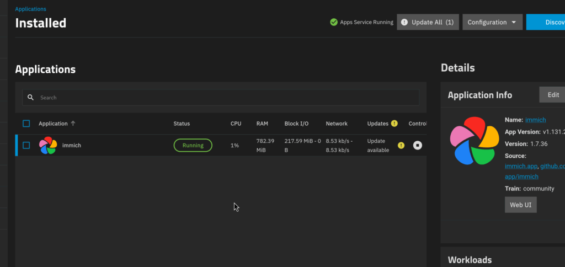Click the 217.59 MiB block I/O value
This screenshot has width=565, height=267.
(302, 145)
